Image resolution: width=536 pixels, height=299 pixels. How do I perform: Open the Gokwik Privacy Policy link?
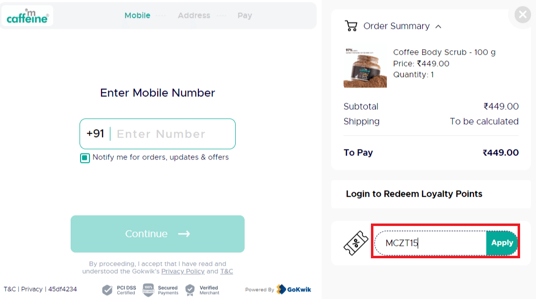click(x=182, y=271)
